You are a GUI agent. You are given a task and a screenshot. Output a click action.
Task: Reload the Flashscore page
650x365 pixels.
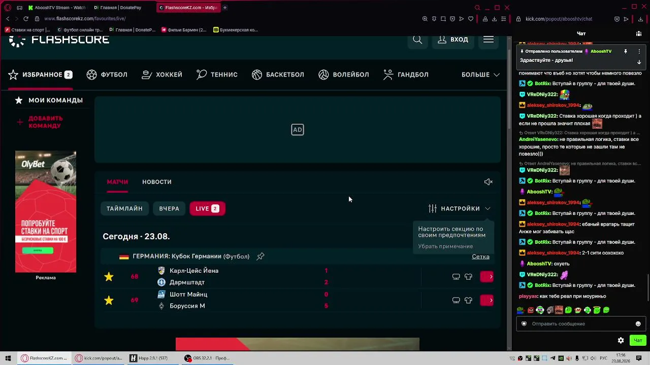tap(26, 19)
